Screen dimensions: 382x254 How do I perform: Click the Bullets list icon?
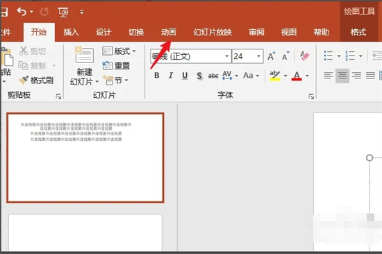(x=328, y=56)
